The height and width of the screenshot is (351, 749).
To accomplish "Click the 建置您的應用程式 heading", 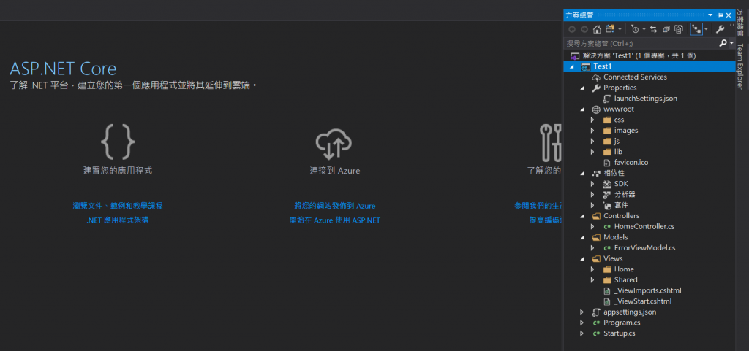I will [x=118, y=171].
